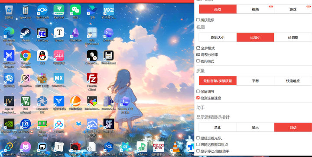
Task: Set view to 原始大小
Action: 218,37
